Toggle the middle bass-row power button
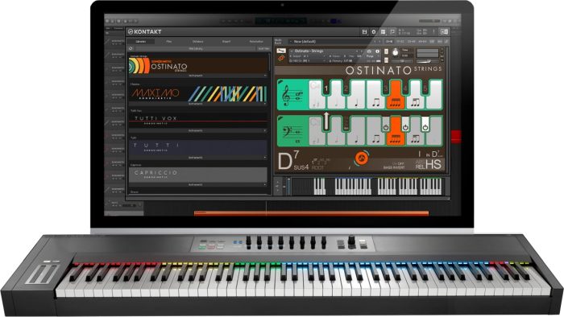564x317 pixels. tap(405, 127)
